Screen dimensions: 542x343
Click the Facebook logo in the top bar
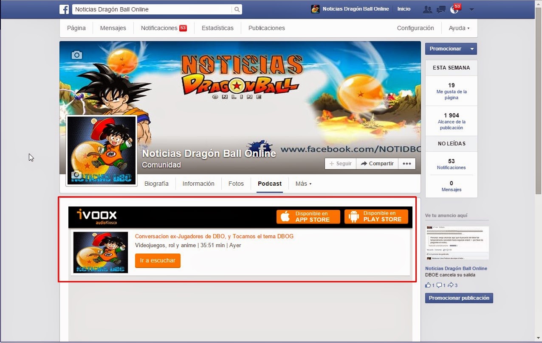click(64, 9)
